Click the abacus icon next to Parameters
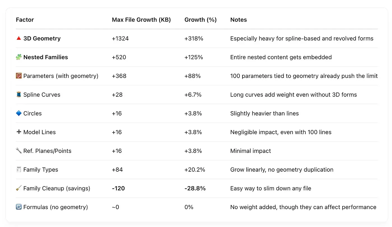Screen dimensions: 392x227 [19, 76]
